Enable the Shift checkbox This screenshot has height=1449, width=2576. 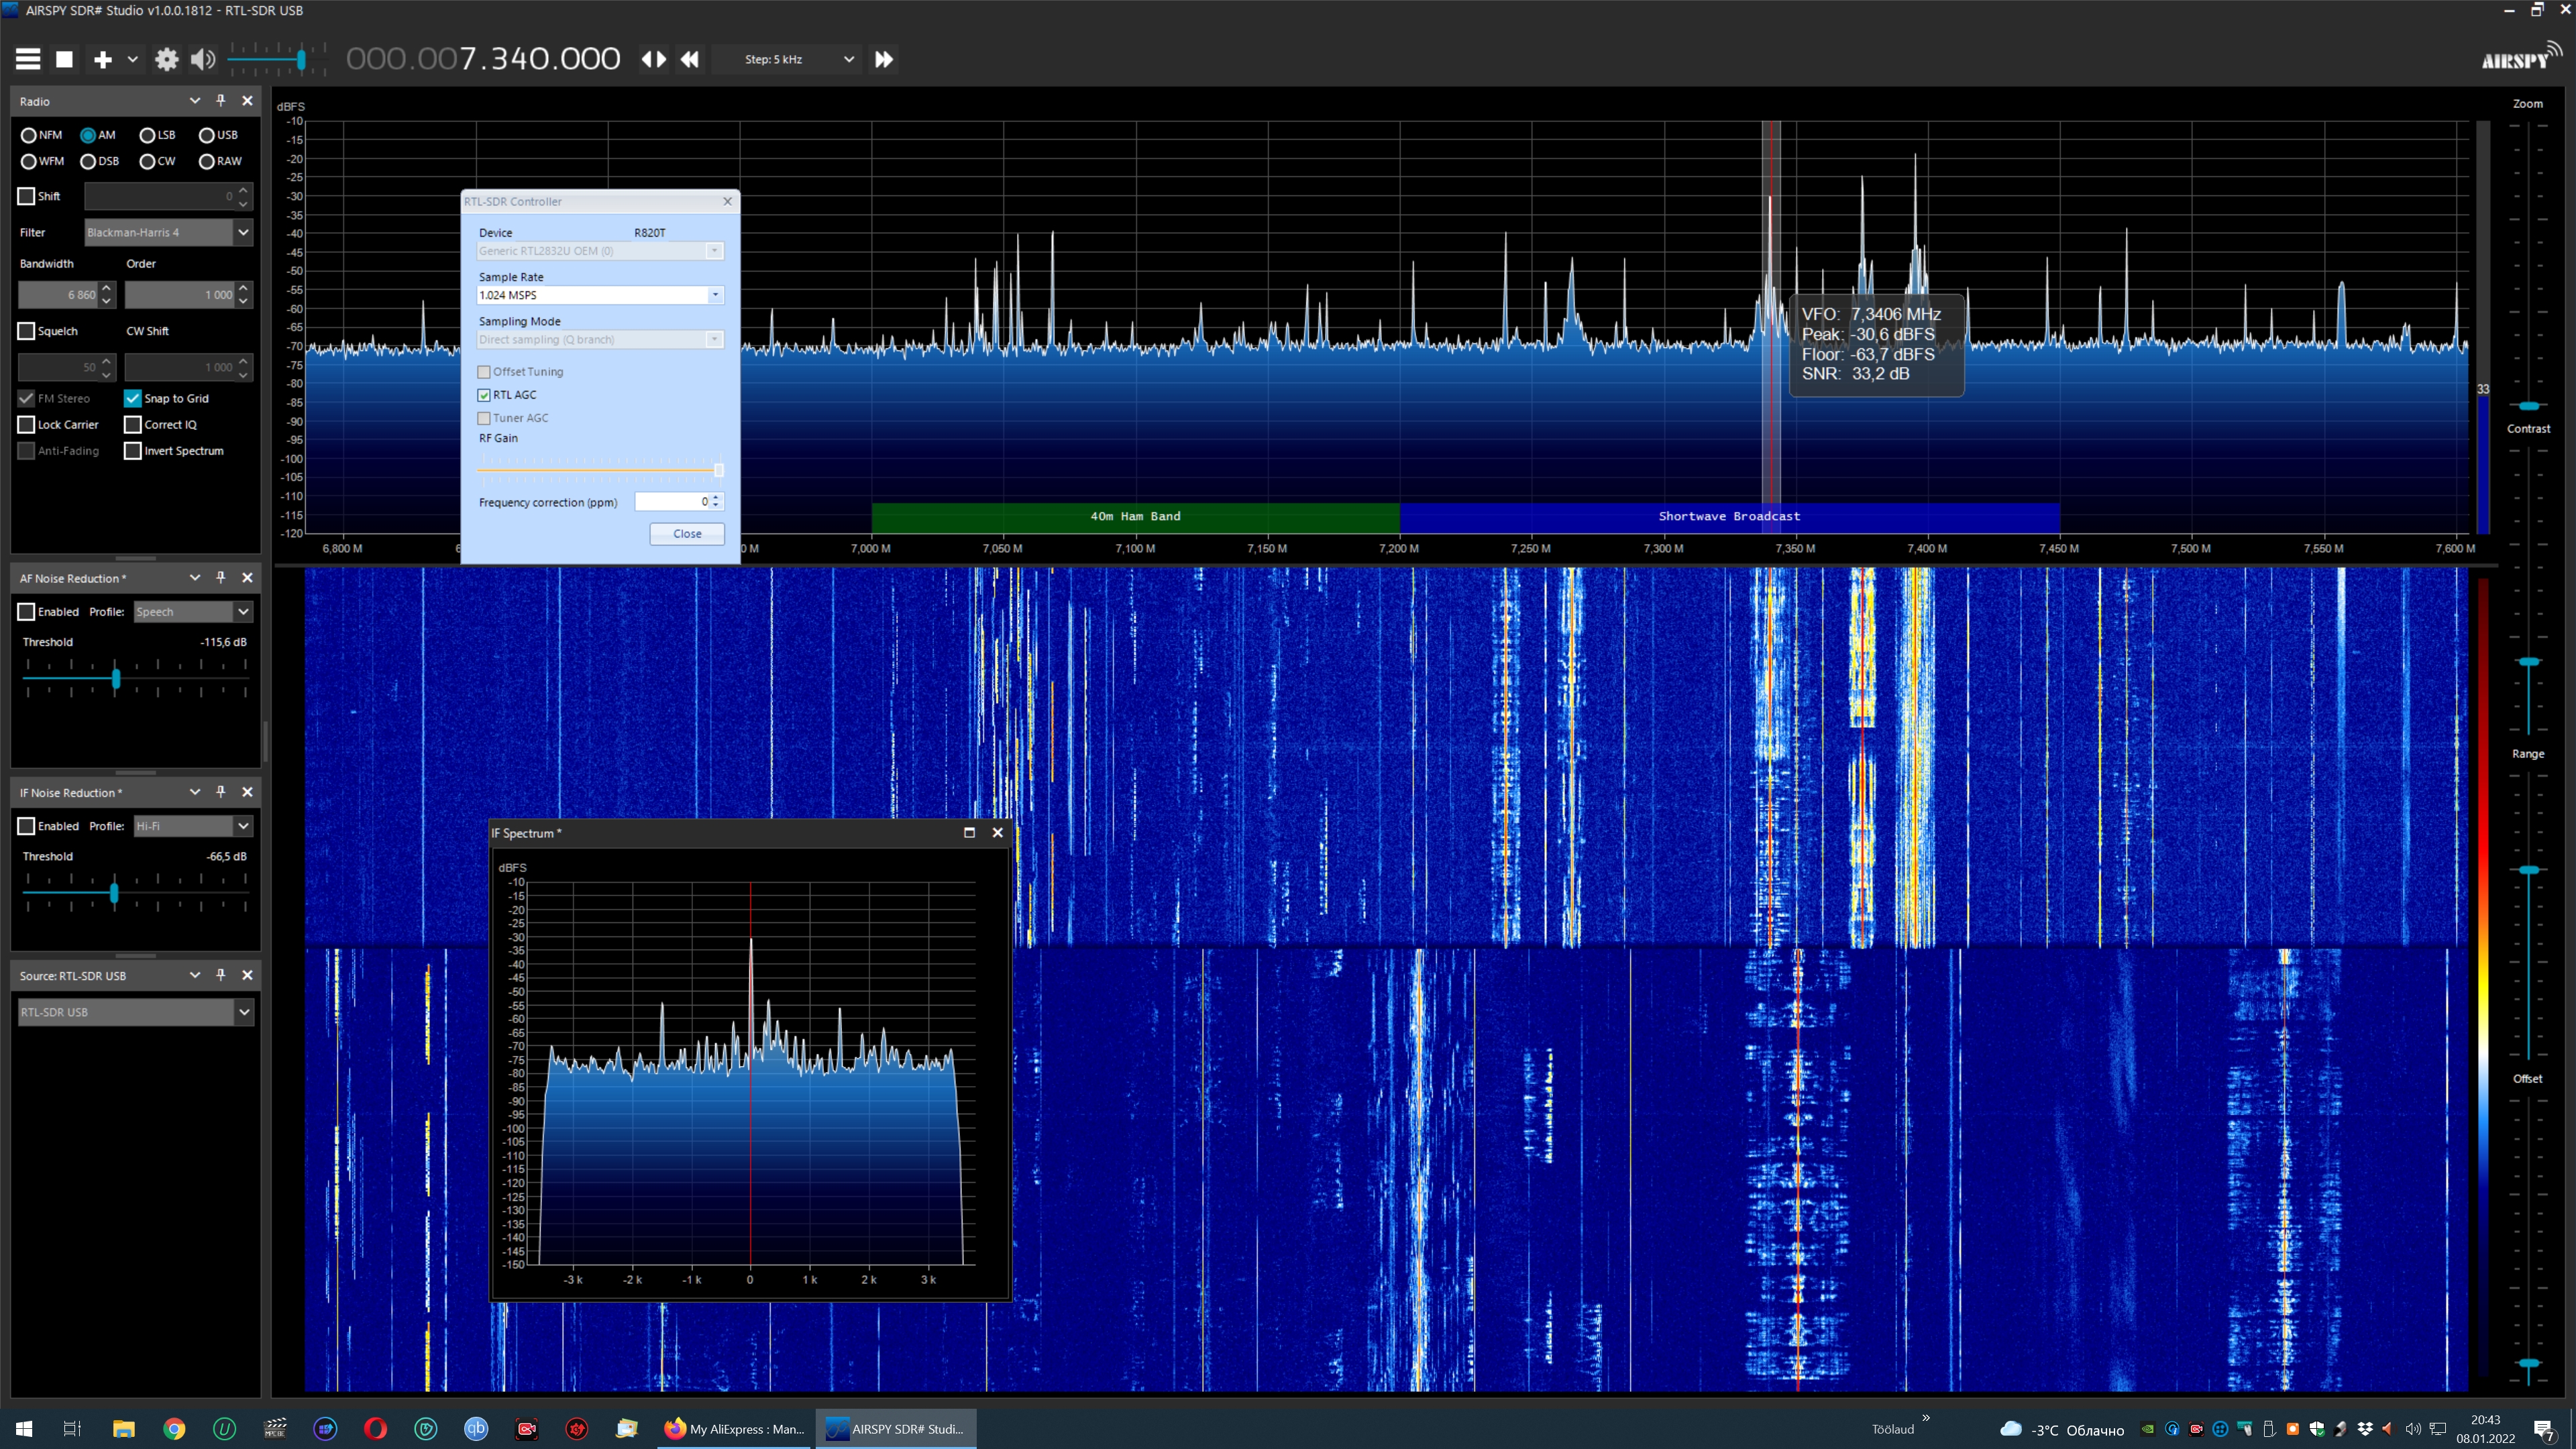pos(27,196)
